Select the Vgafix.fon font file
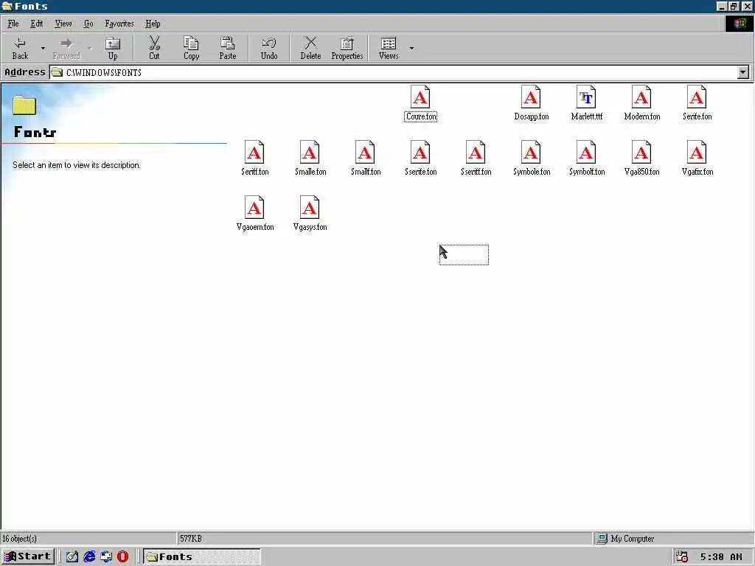This screenshot has height=566, width=755. click(x=697, y=158)
